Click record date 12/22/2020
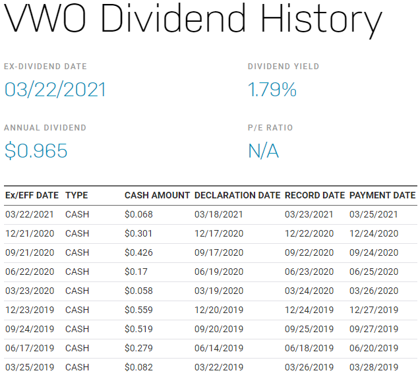The image size is (418, 377). 309,233
